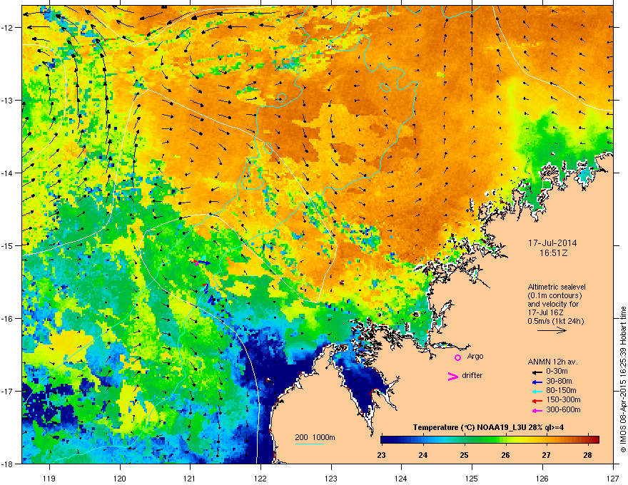The width and height of the screenshot is (628, 485).
Task: Click the '200 1000m' bathymetry label
Action: click(315, 437)
